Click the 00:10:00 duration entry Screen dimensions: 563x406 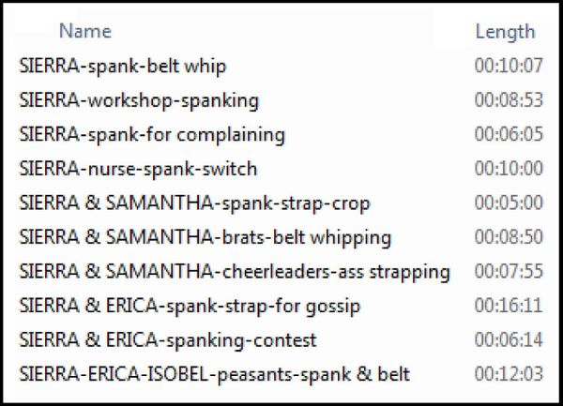point(509,169)
